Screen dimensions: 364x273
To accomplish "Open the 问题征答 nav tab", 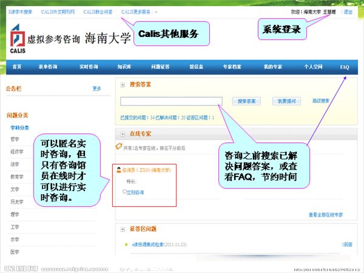I will [x=160, y=67].
